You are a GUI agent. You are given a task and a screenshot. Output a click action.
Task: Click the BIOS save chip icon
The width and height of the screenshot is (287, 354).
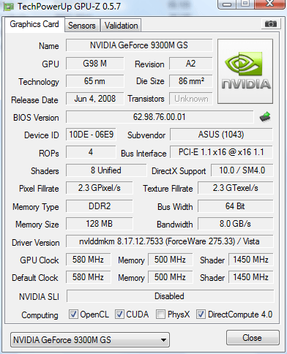(265, 117)
